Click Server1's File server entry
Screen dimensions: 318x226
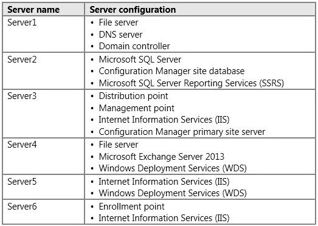point(119,22)
